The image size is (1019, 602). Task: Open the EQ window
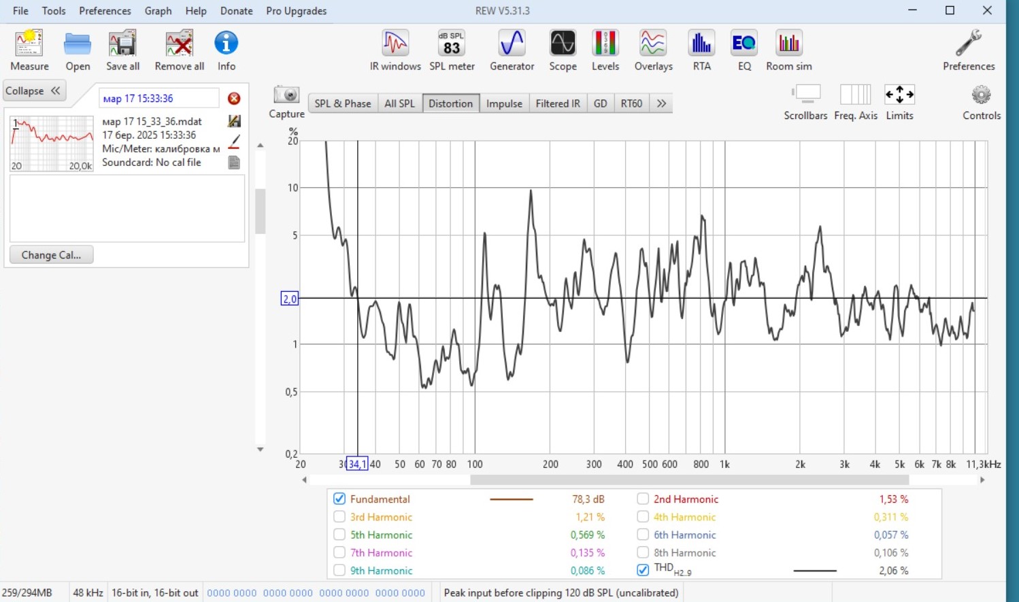tap(744, 44)
